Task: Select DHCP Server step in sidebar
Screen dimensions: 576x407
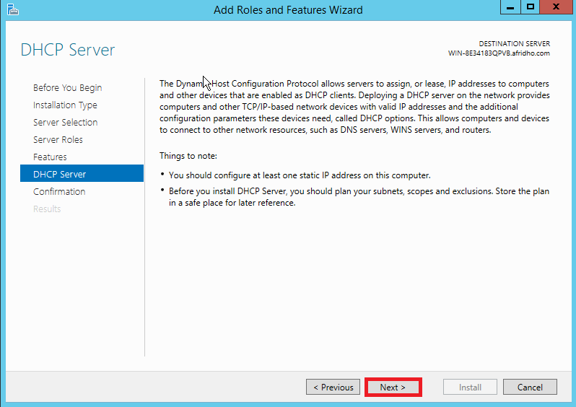Action: (82, 173)
